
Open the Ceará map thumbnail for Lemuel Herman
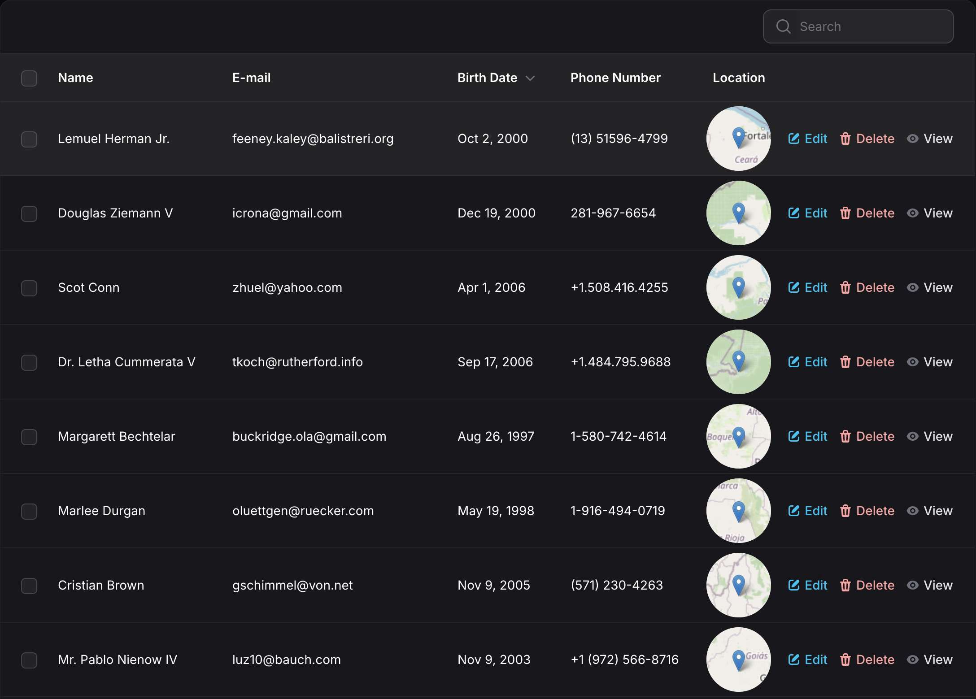click(x=738, y=139)
